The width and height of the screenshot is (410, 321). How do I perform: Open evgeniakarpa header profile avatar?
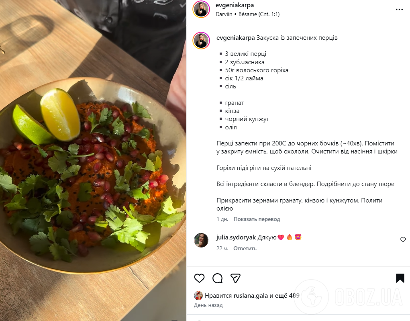point(201,9)
